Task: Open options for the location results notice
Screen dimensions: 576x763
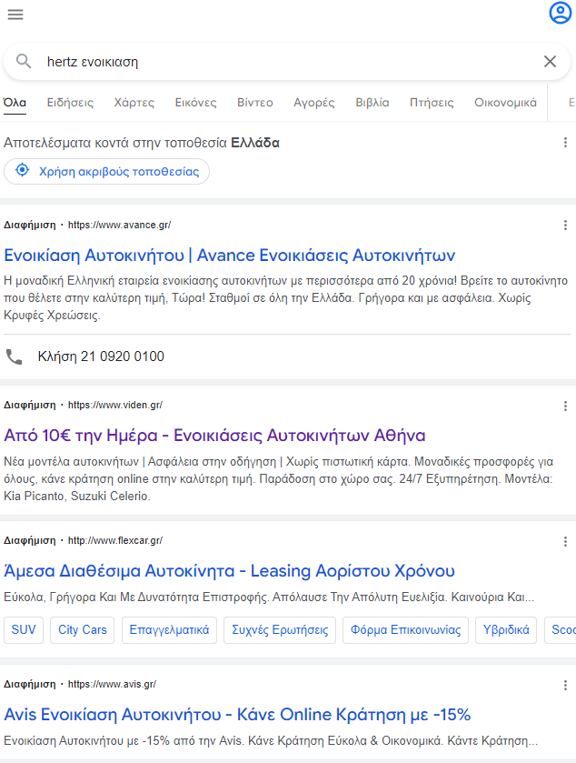Action: 565,143
